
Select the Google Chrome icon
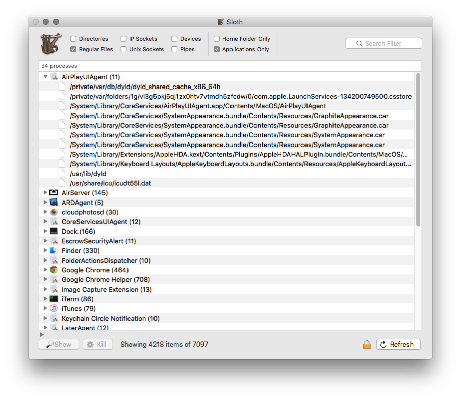click(x=54, y=270)
